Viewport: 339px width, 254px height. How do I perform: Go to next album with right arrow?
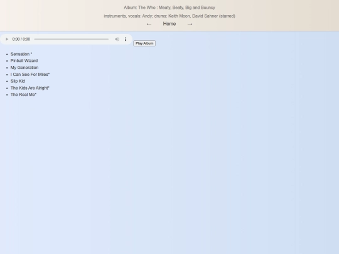(x=190, y=24)
